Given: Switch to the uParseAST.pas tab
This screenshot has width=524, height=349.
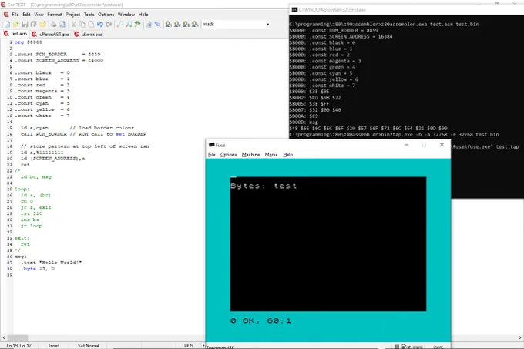Looking at the screenshot, I should [50, 34].
